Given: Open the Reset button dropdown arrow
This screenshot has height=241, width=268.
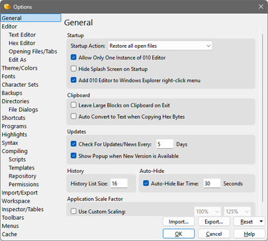Looking at the screenshot, I should pos(261,221).
